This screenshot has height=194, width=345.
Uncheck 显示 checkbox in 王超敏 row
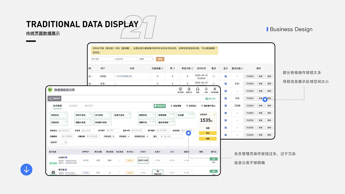click(226, 106)
